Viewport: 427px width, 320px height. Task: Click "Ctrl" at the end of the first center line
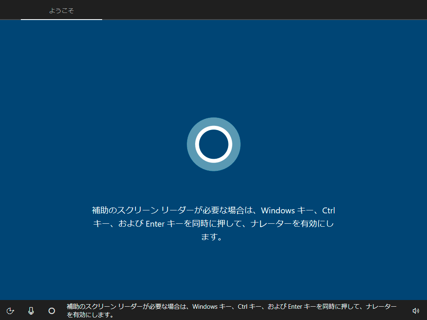[x=329, y=210]
